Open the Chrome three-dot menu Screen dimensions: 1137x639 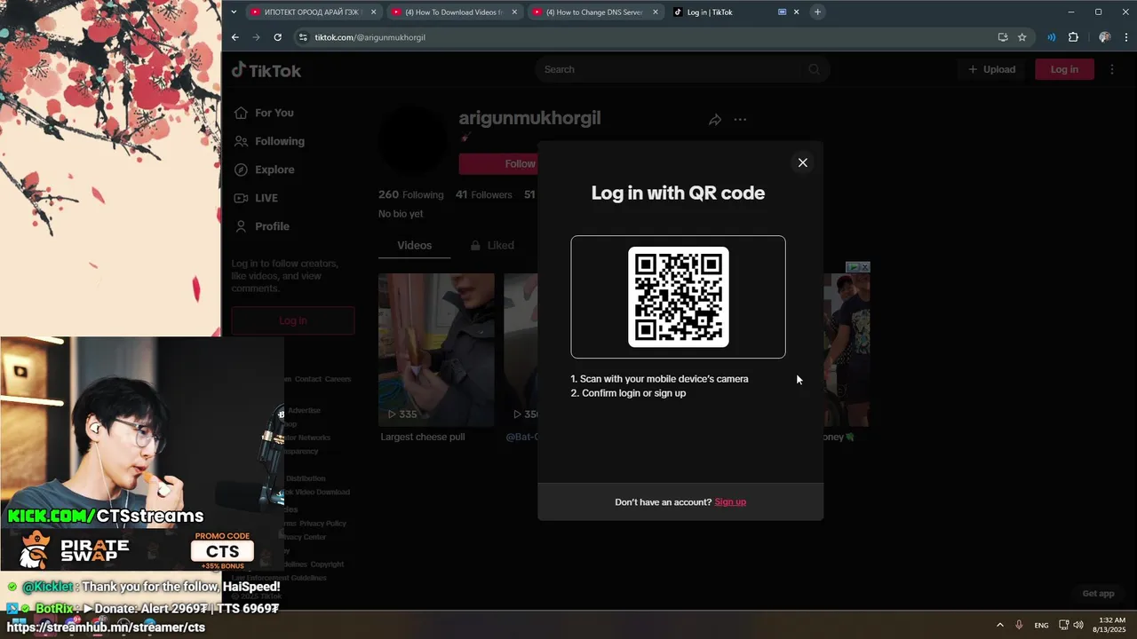[x=1126, y=37]
